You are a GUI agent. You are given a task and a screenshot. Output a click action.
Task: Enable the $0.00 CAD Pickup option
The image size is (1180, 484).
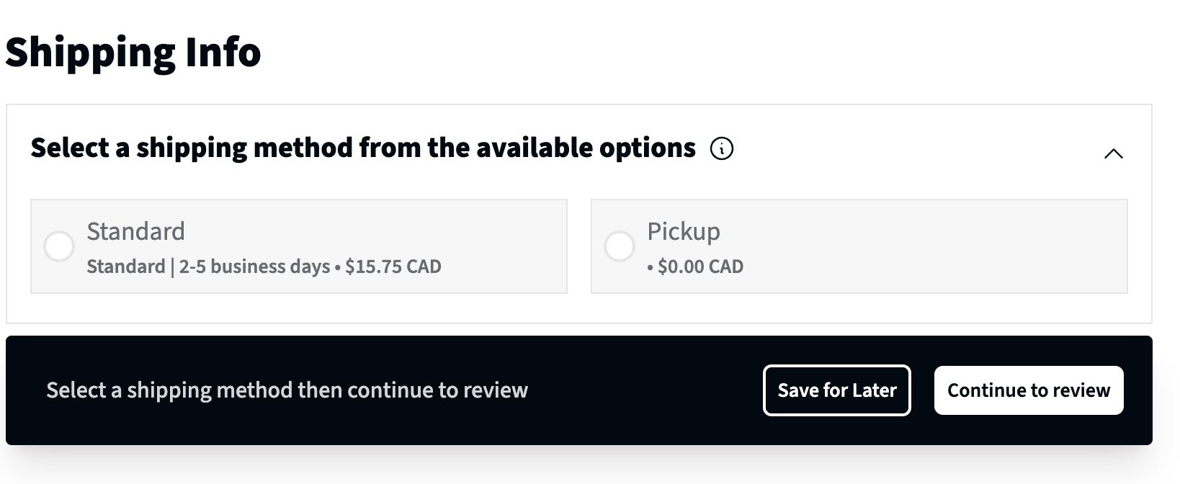pyautogui.click(x=620, y=246)
